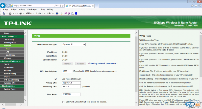The image size is (202, 109).
Task: Click the search magnifier in address bar
Action: point(56,6)
